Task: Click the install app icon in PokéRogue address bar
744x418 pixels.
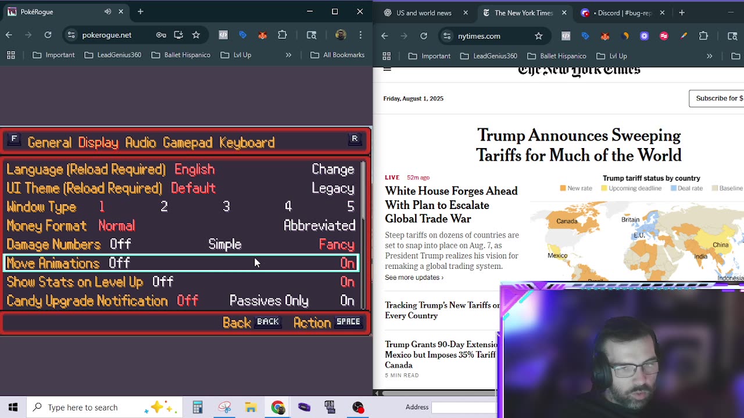Action: pyautogui.click(x=178, y=35)
